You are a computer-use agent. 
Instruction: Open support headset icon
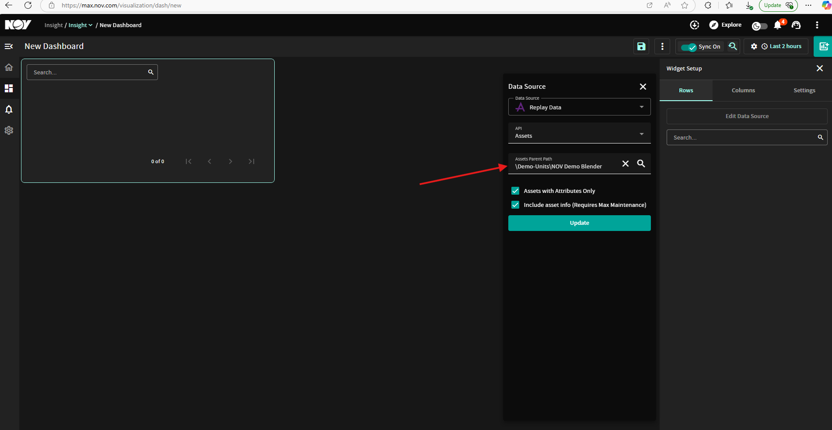(x=796, y=25)
